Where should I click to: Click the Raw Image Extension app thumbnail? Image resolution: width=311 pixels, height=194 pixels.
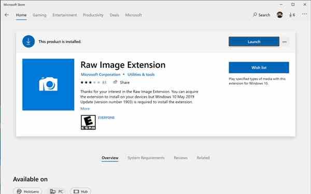coord(48,84)
